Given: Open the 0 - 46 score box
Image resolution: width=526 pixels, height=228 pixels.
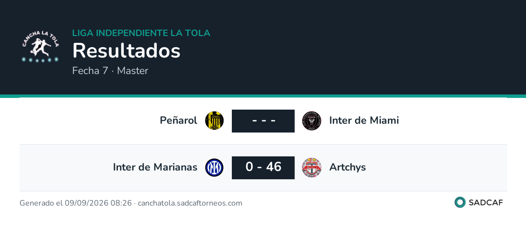Looking at the screenshot, I should (x=263, y=168).
